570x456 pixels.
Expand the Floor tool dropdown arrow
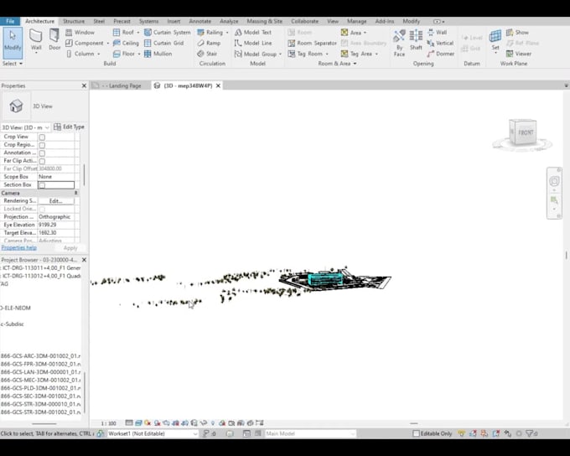coord(139,54)
